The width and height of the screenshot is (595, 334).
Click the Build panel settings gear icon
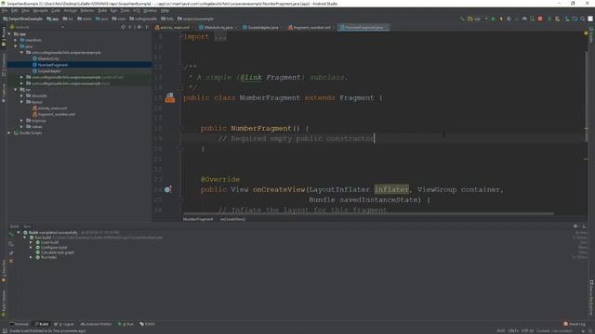click(575, 226)
